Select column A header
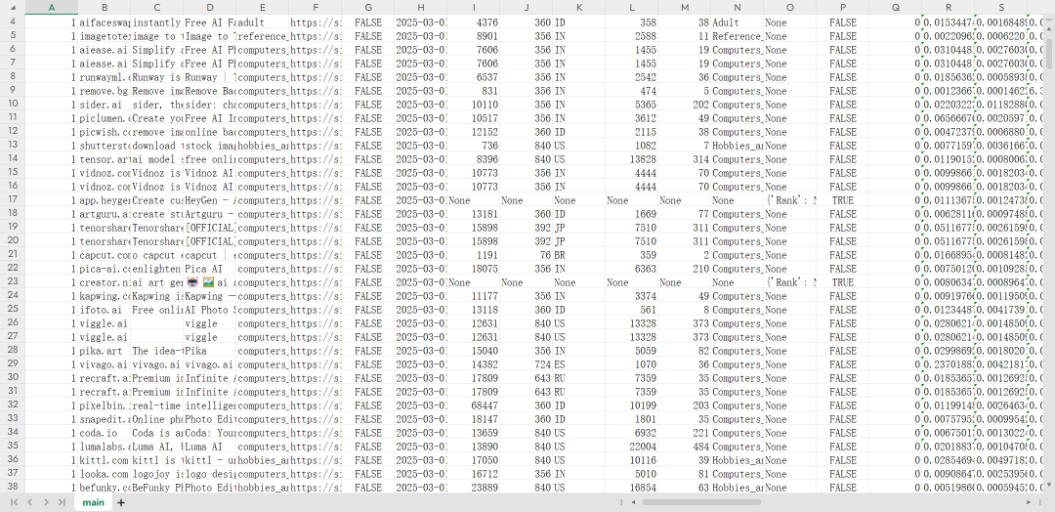 pyautogui.click(x=52, y=8)
